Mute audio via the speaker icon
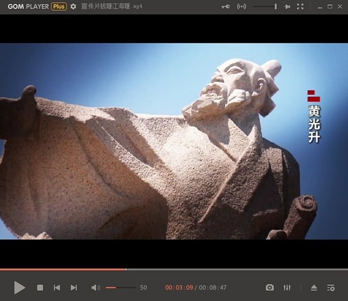The image size is (348, 301). click(96, 288)
